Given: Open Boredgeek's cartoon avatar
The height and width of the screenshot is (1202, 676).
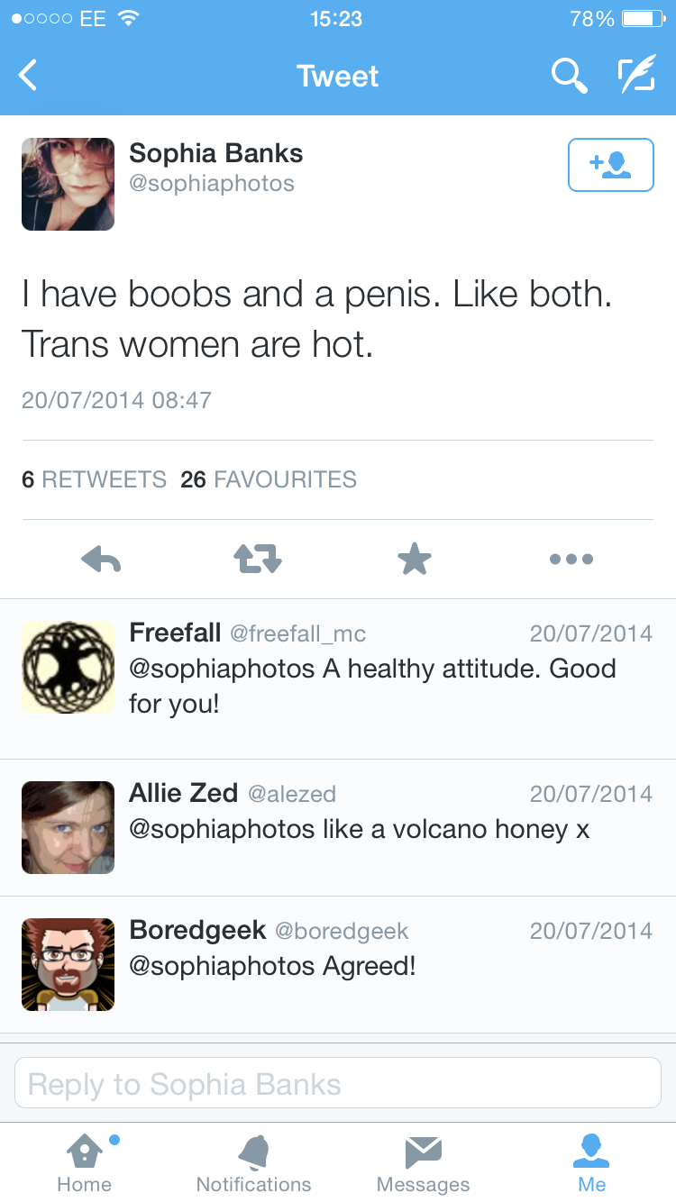Looking at the screenshot, I should click(69, 965).
